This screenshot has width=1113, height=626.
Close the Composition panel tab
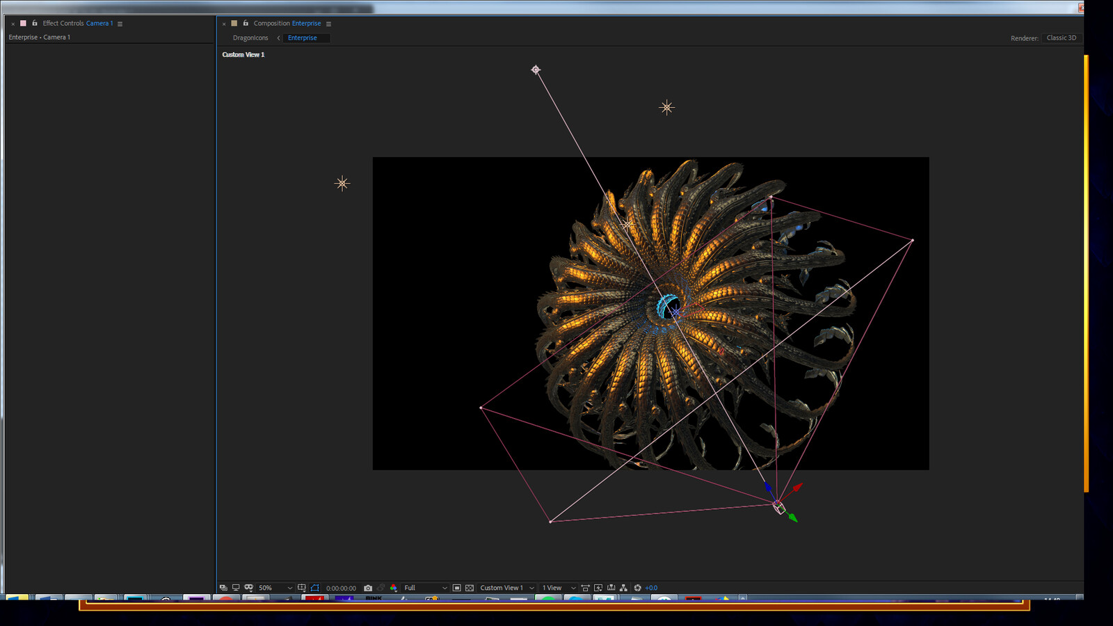click(224, 24)
